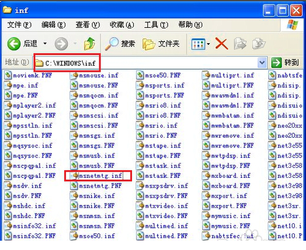The image size is (306, 250).
Task: Expand the Views dropdown arrow
Action: (209, 44)
